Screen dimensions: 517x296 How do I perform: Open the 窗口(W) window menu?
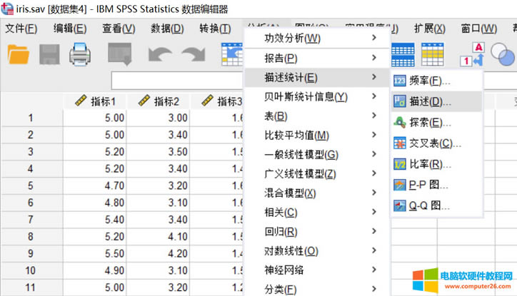coord(478,29)
